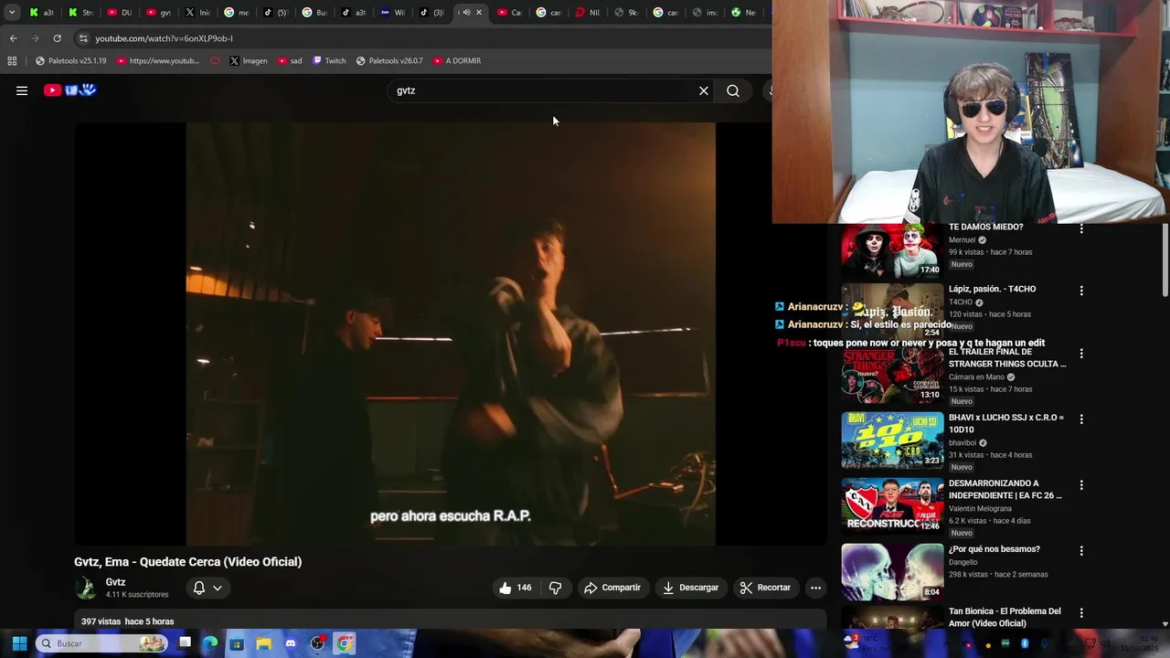1170x658 pixels.
Task: Open the Stranger Things trailer video thumbnail
Action: tap(892, 376)
